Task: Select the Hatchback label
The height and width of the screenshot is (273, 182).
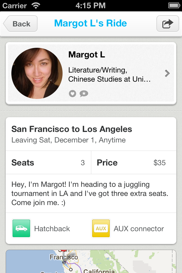Action: coord(52,229)
